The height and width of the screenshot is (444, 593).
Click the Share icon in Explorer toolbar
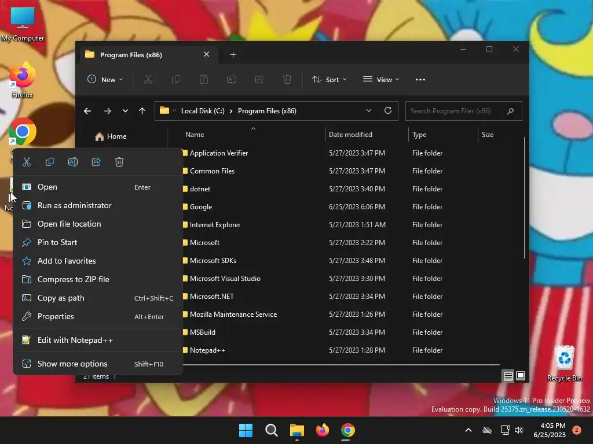259,80
